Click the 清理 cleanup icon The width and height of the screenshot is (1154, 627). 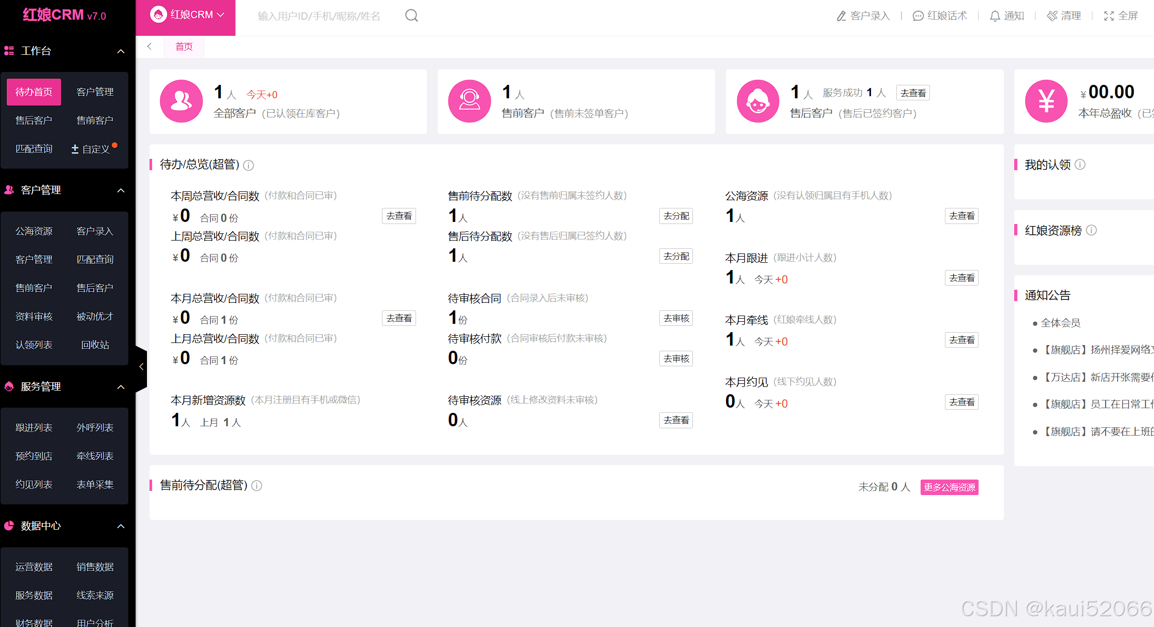(x=1052, y=16)
